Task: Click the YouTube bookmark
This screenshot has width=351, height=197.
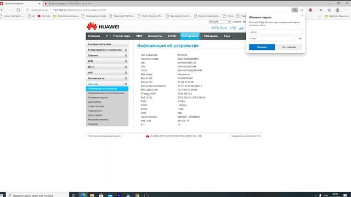Action: (44, 16)
